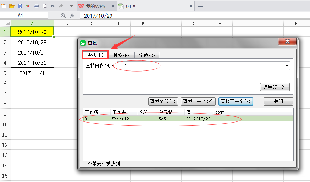Click the Save disk icon
This screenshot has height=182, width=310.
[20, 6]
